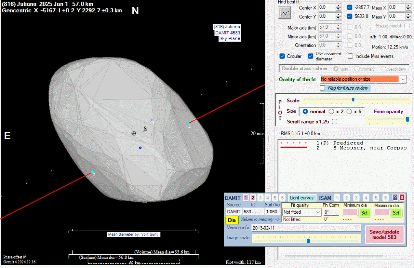Select DAMIT model number 1
The height and width of the screenshot is (268, 414).
pyautogui.click(x=246, y=198)
